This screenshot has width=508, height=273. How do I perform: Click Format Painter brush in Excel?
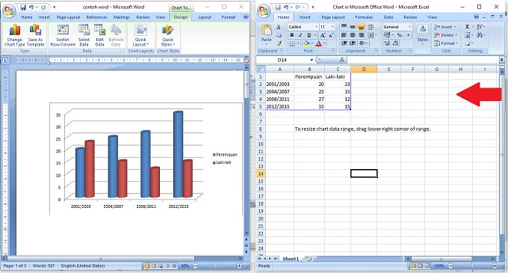coord(279,43)
